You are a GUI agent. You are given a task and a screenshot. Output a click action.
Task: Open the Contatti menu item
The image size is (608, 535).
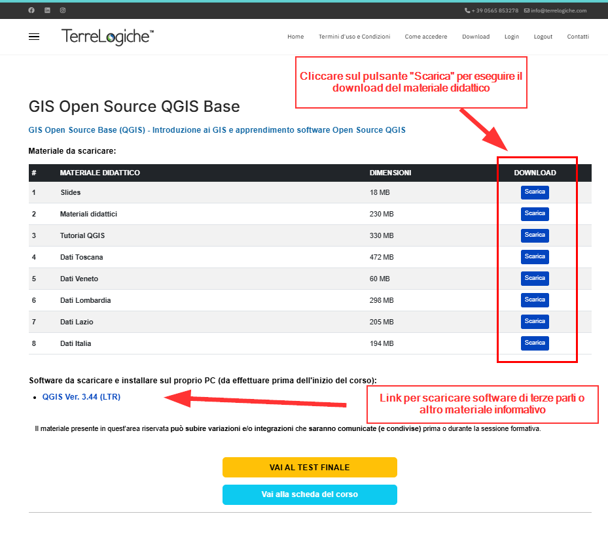click(x=578, y=37)
